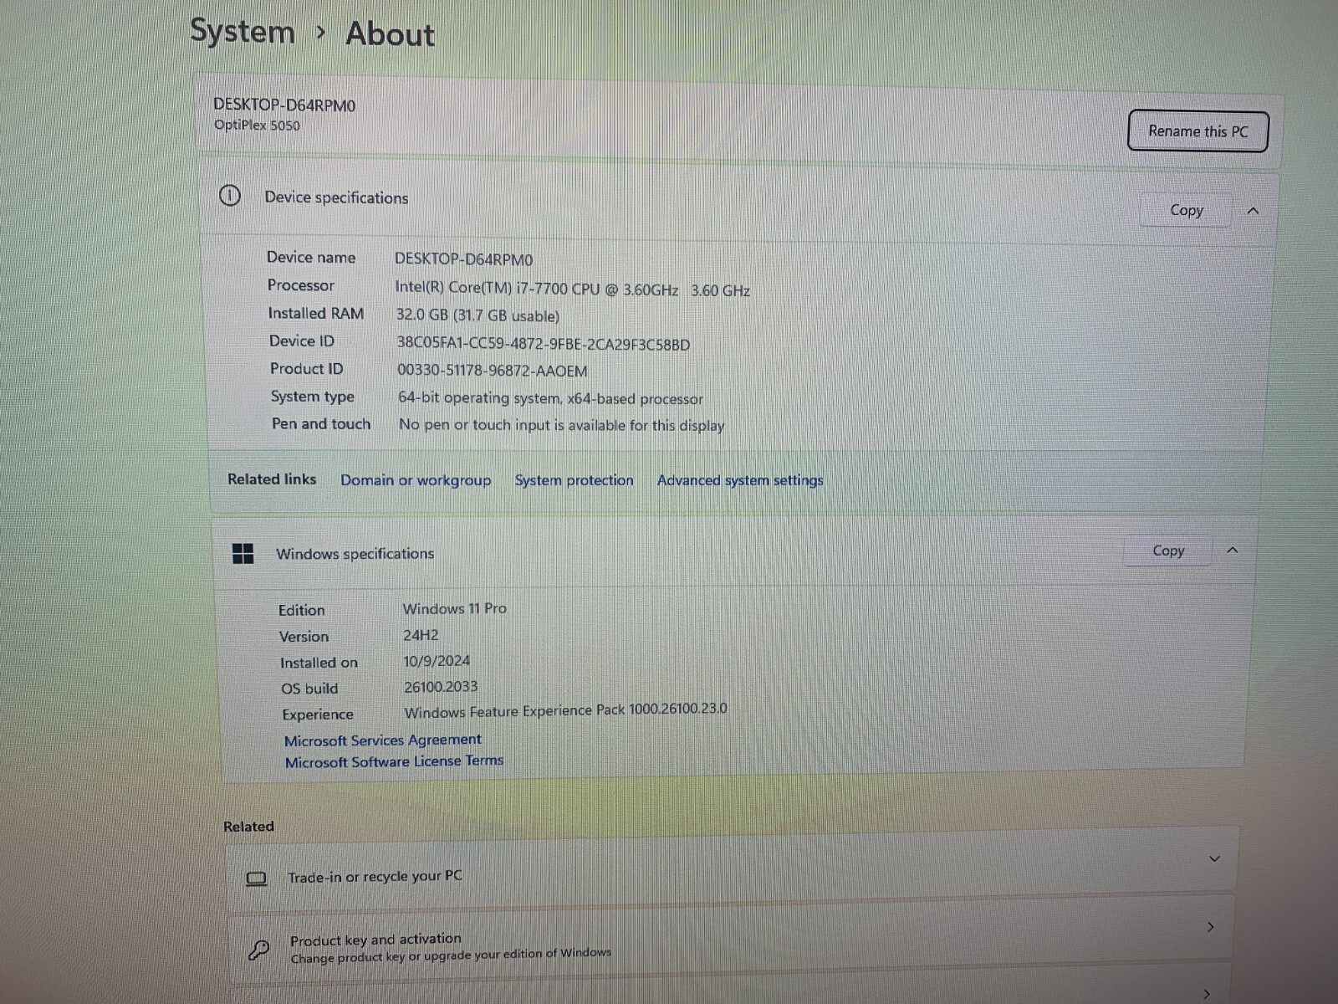Select the processor value Intel Core i7-7700
This screenshot has height=1004, width=1338.
click(x=572, y=289)
